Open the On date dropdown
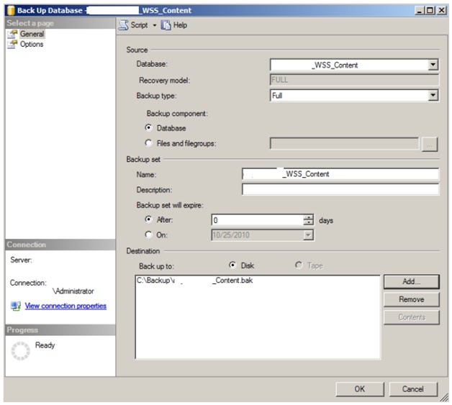This screenshot has height=405, width=452. click(308, 235)
